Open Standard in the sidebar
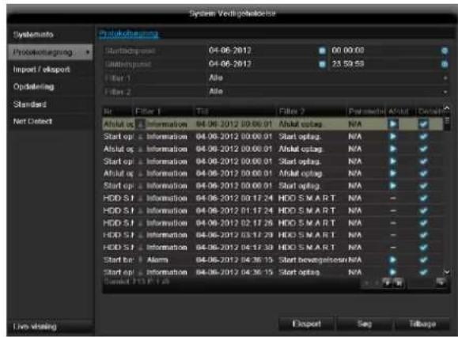 coord(50,104)
